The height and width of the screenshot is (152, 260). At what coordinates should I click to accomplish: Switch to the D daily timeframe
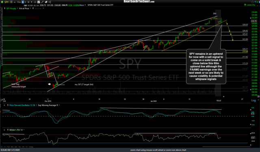25,2
